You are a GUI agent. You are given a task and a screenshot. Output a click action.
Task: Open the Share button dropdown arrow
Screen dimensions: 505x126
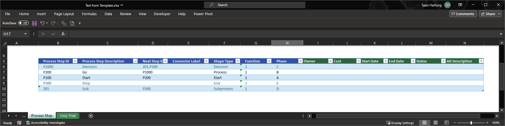(499, 14)
